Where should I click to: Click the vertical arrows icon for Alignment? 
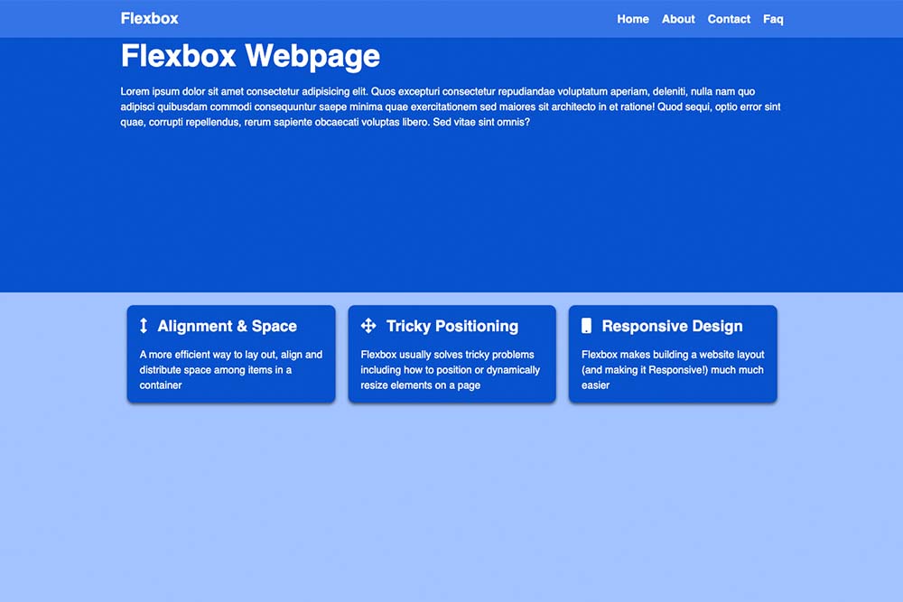[x=144, y=326]
